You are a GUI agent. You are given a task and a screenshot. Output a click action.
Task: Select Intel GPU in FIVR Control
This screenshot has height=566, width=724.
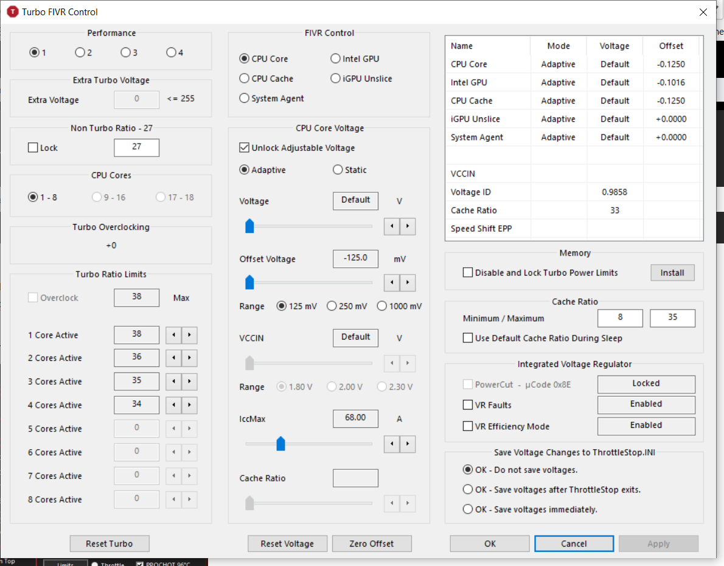355,58
